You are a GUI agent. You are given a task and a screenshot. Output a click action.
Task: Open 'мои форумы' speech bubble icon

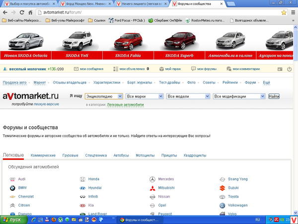pos(193,69)
